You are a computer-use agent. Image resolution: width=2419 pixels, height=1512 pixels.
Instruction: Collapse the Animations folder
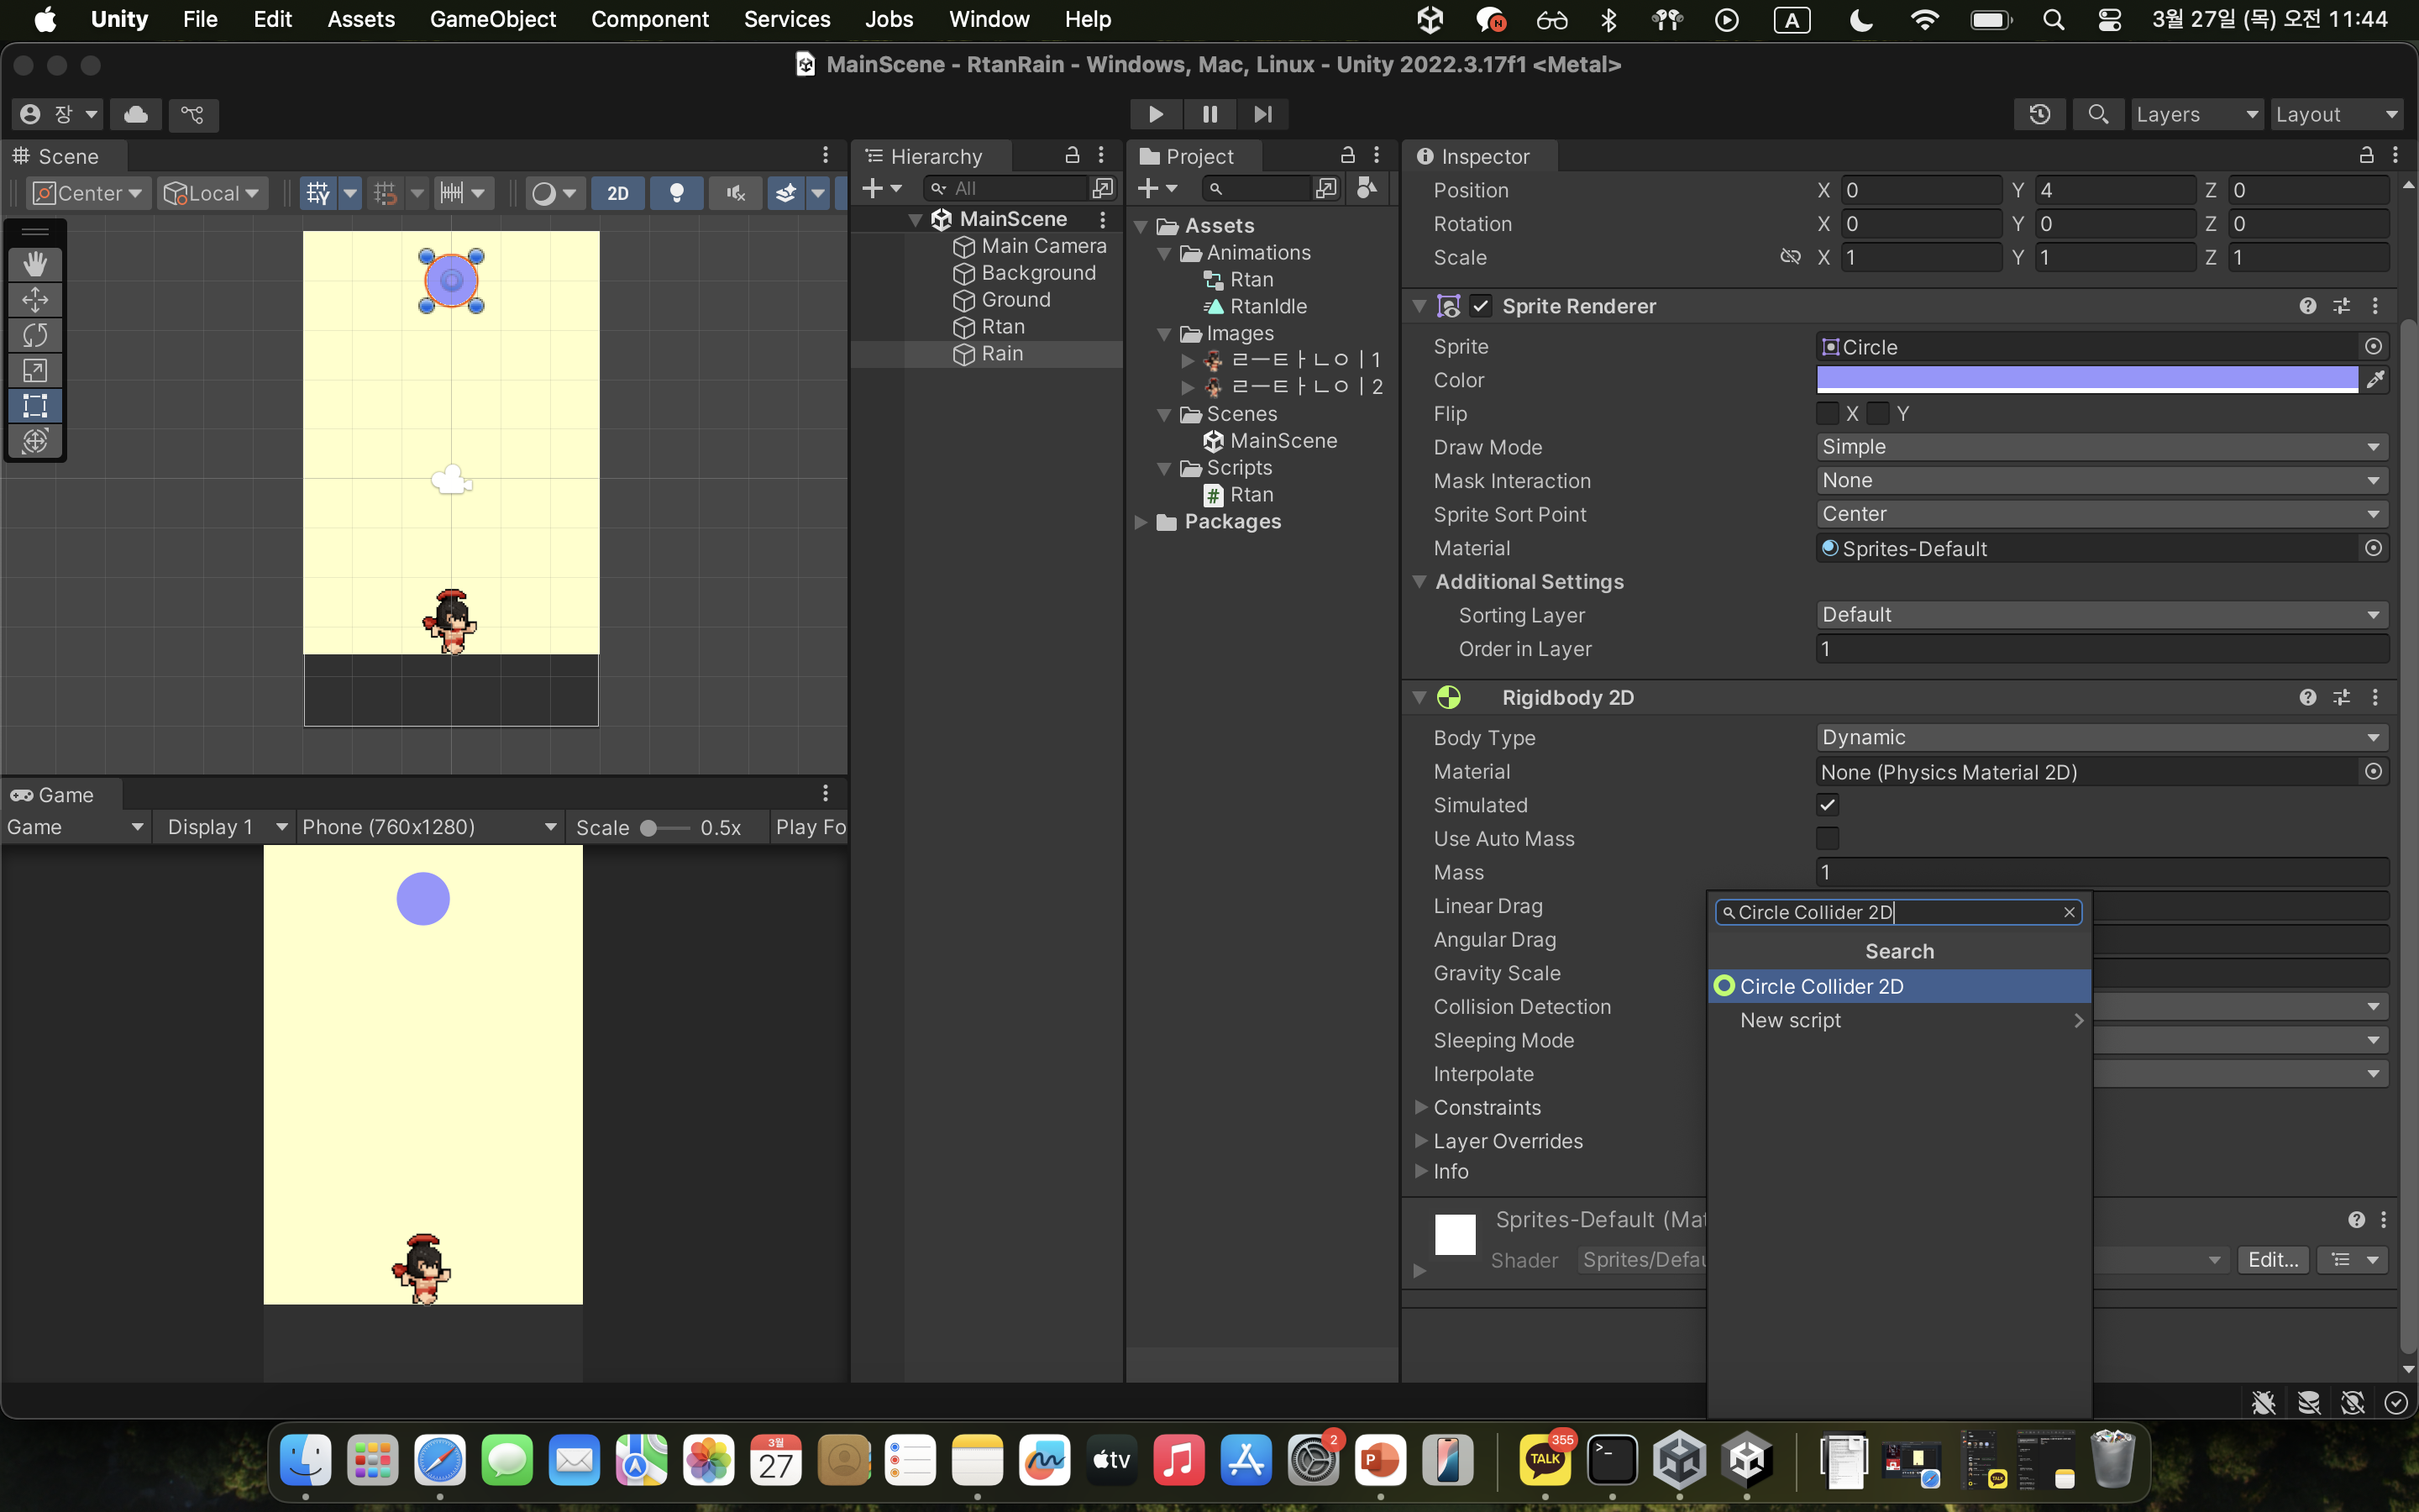point(1164,253)
